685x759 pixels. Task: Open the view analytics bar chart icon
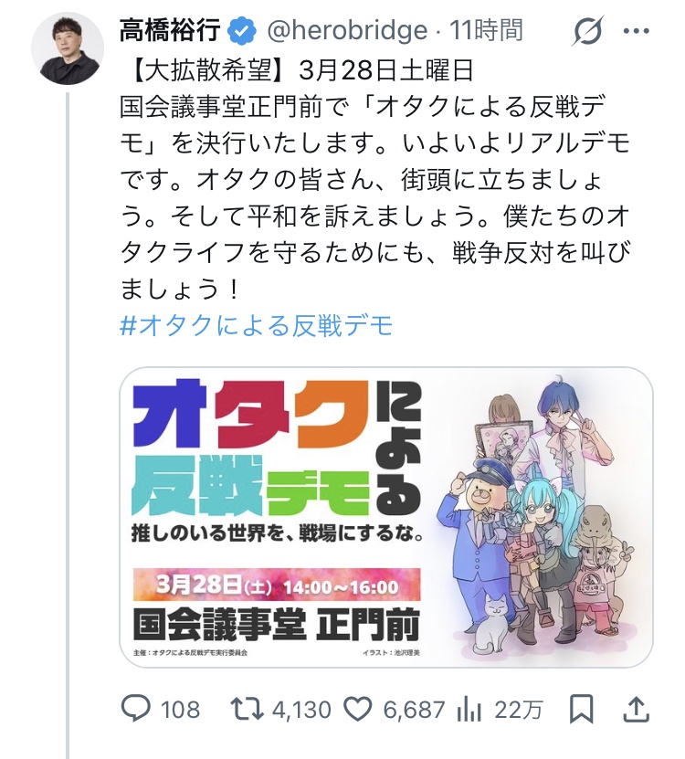(469, 710)
